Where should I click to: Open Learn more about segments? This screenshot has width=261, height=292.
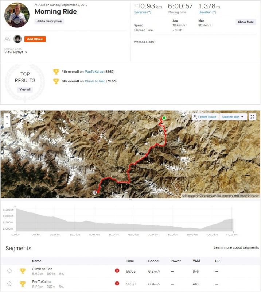click(x=236, y=247)
